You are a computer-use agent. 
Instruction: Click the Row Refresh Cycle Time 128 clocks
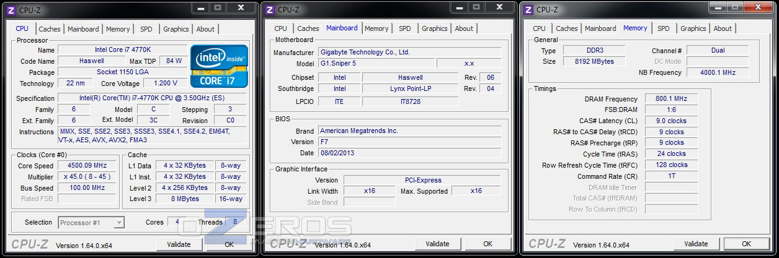671,165
